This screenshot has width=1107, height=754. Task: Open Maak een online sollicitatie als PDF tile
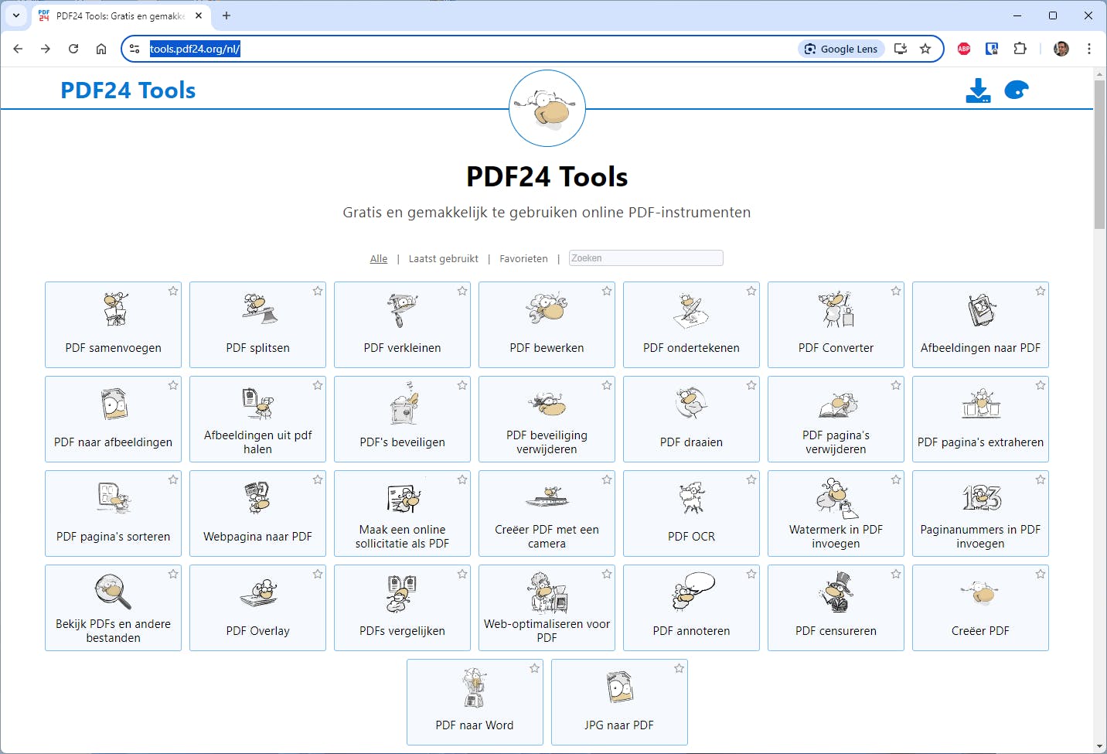[x=402, y=513]
